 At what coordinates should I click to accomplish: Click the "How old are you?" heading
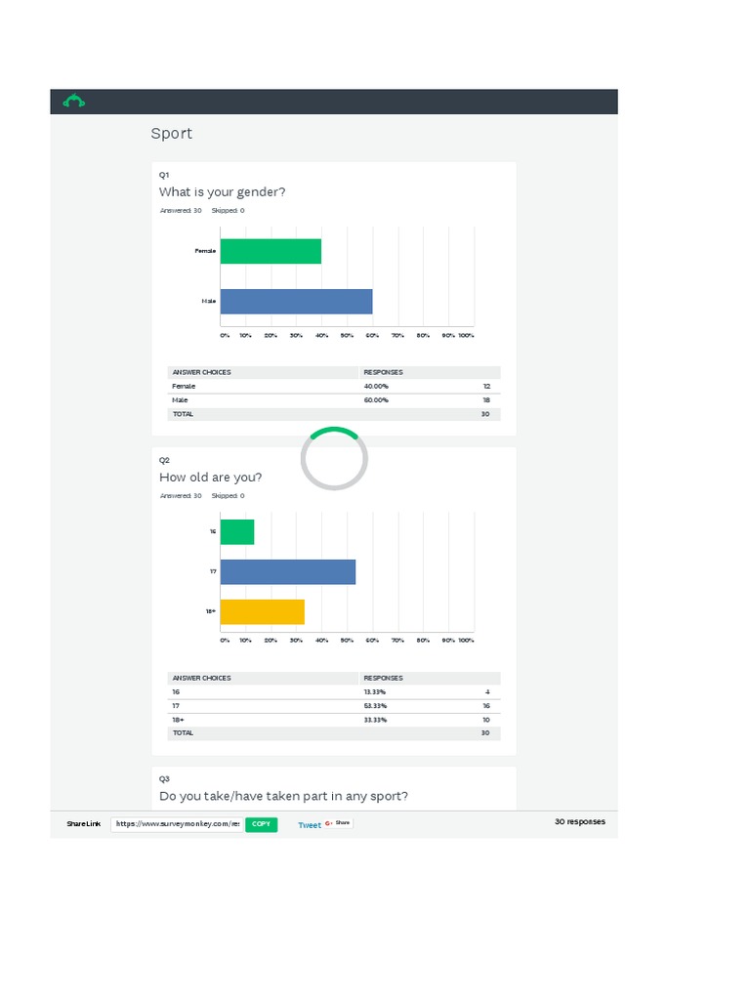(211, 478)
